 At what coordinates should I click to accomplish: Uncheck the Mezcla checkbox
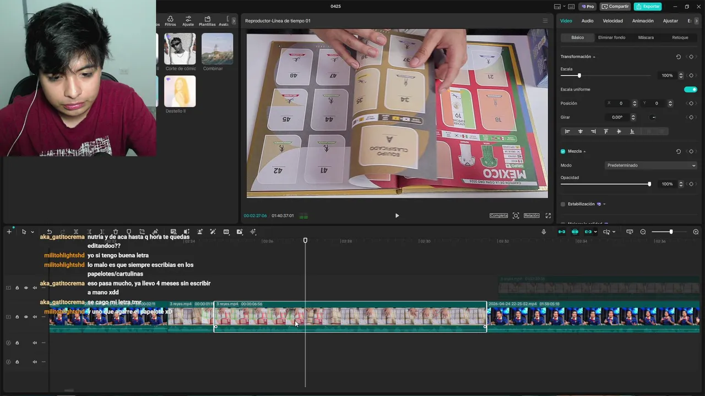click(x=563, y=151)
